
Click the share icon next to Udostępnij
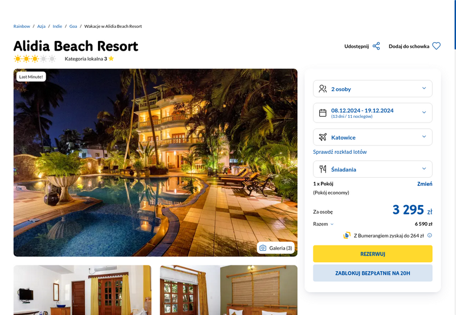pos(376,46)
